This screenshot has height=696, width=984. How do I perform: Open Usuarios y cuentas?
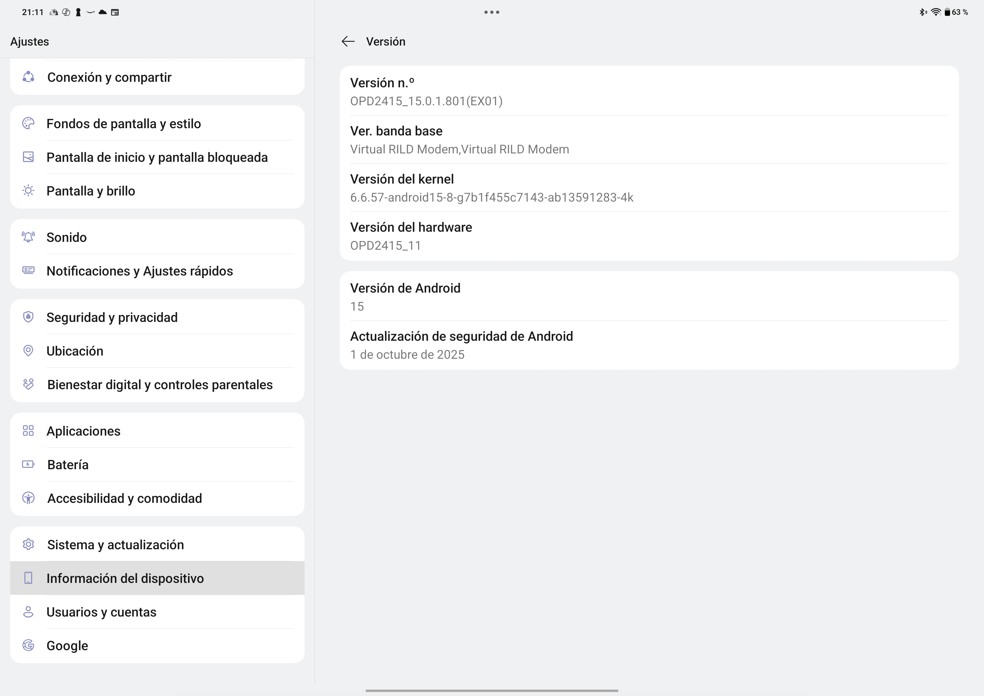point(157,612)
